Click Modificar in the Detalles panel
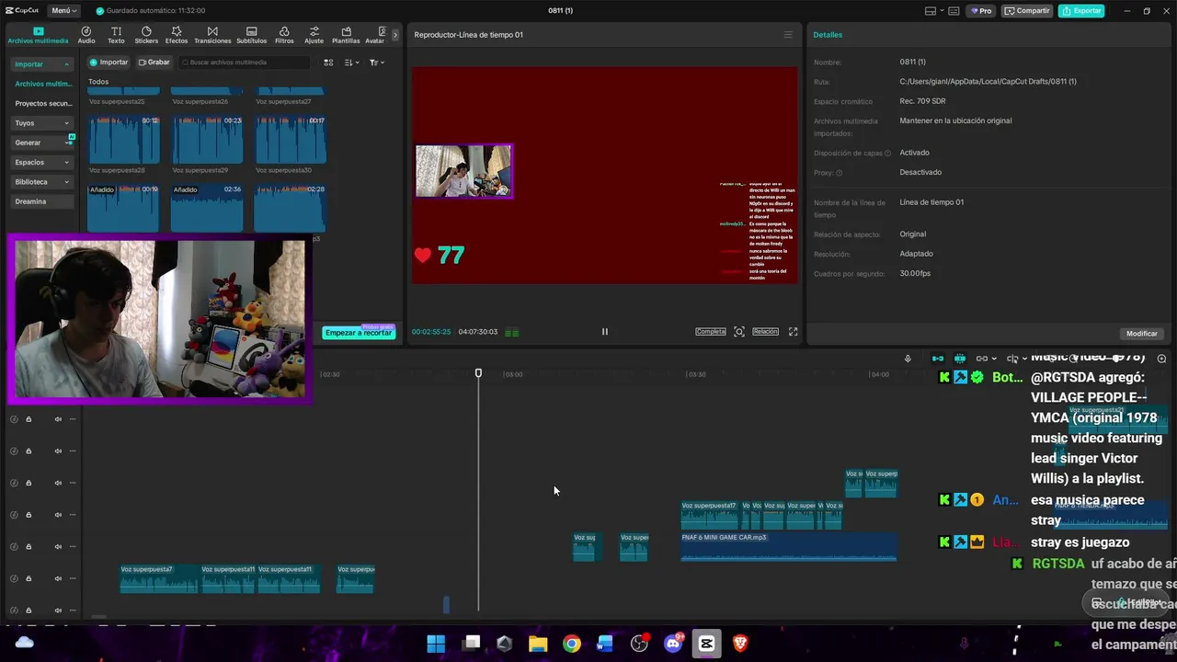The image size is (1177, 662). coord(1142,334)
